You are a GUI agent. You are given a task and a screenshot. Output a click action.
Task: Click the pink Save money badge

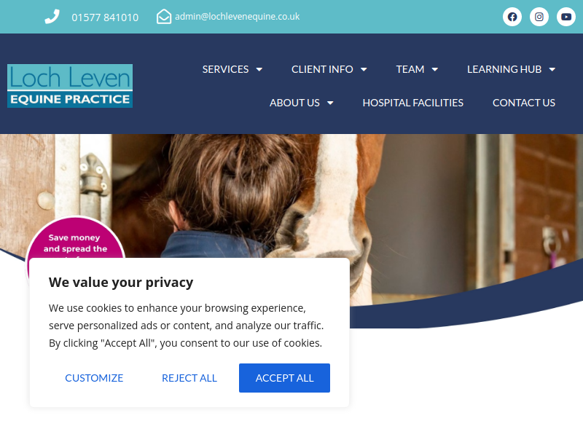coord(76,237)
